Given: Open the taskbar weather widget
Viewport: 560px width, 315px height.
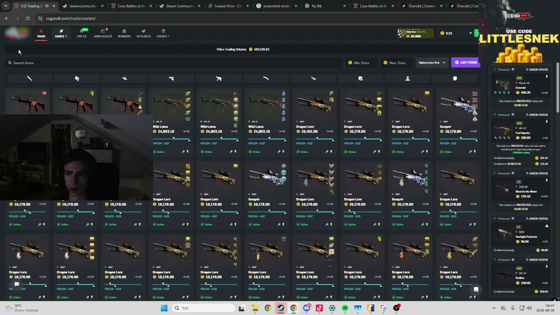Looking at the screenshot, I should tap(21, 308).
